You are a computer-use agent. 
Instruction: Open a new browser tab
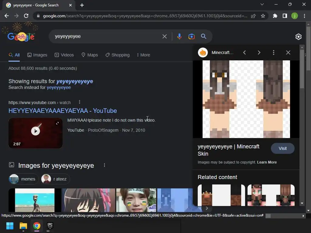[82, 5]
